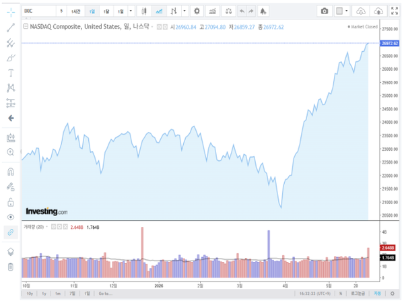Switch to area chart style
This screenshot has height=303, width=404.
point(159,11)
